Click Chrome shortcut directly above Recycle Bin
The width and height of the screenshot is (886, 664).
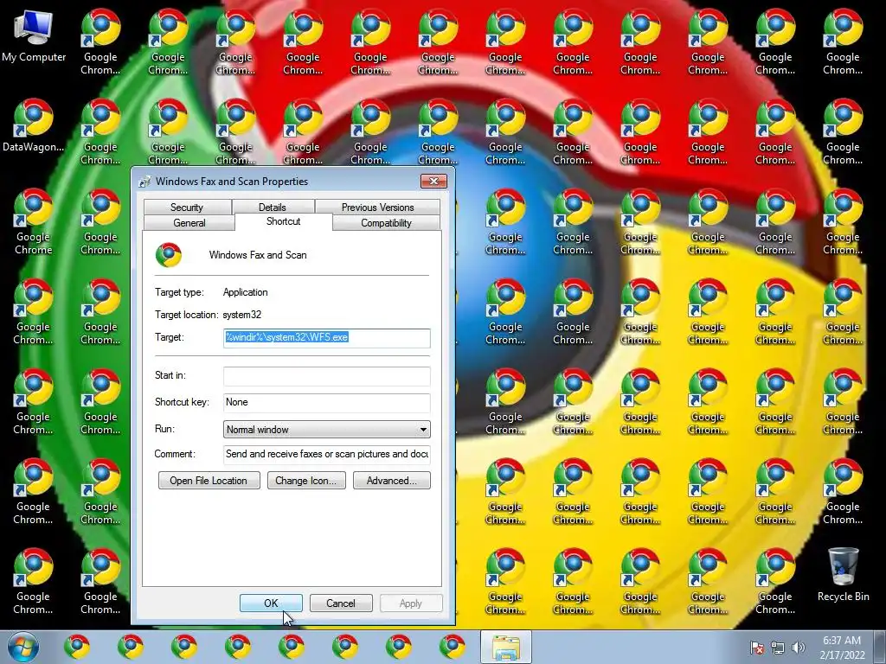(843, 491)
